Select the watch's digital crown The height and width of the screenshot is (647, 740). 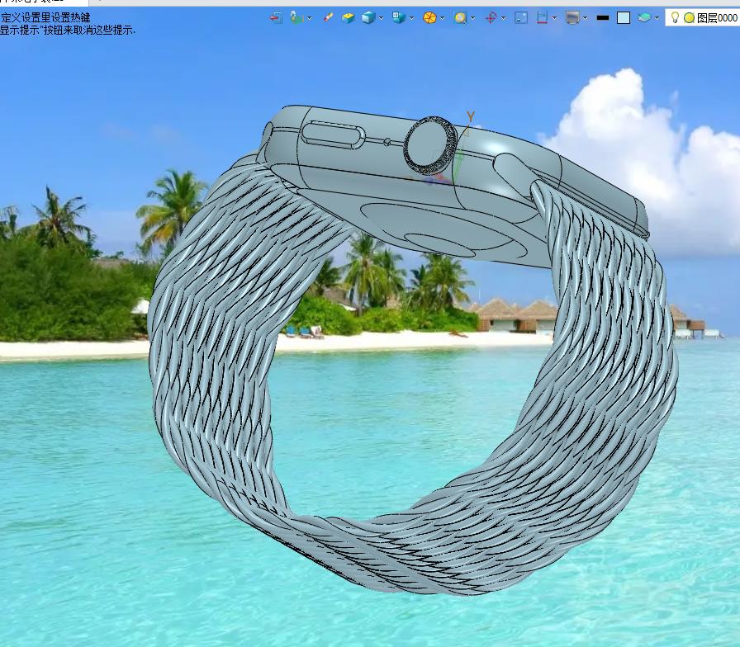pos(430,144)
